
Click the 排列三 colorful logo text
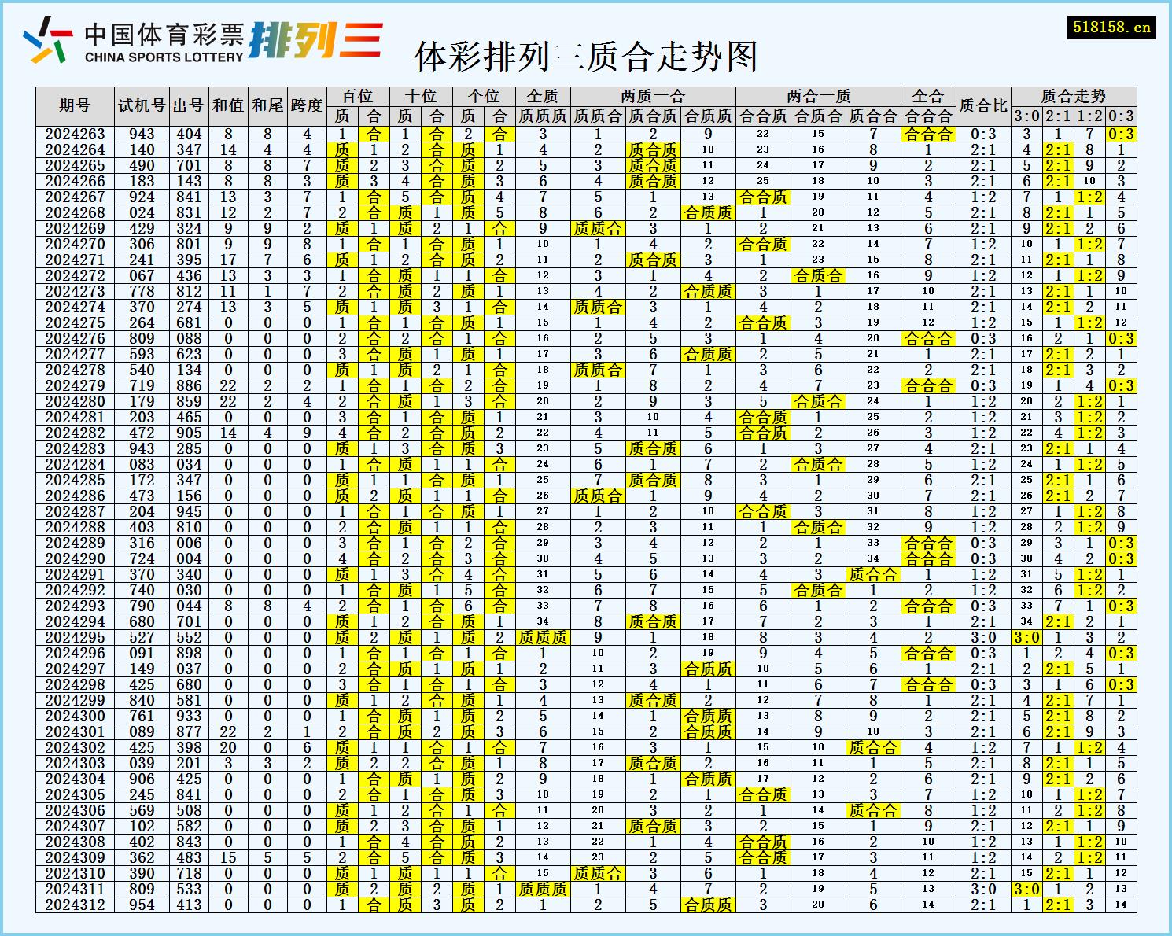(316, 40)
